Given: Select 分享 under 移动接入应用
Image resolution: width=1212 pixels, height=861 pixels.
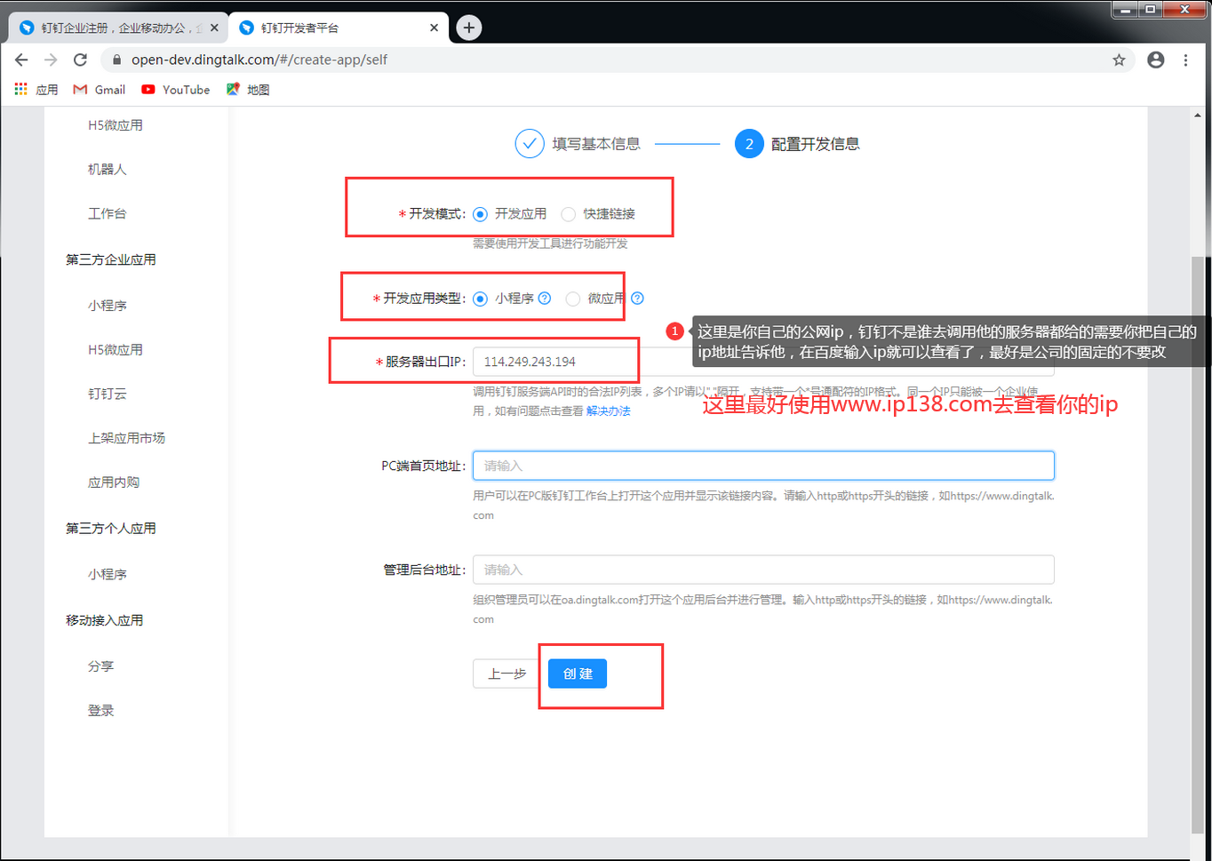Looking at the screenshot, I should click(x=100, y=666).
